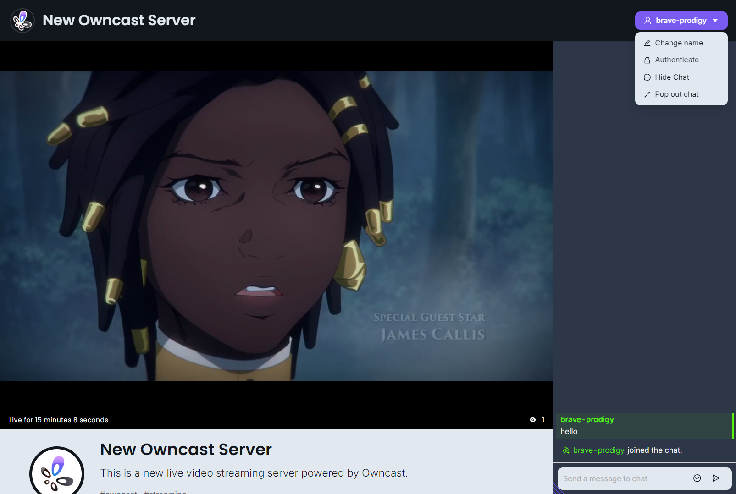
Task: Click the brave-prodigy username above hello
Action: pyautogui.click(x=587, y=419)
